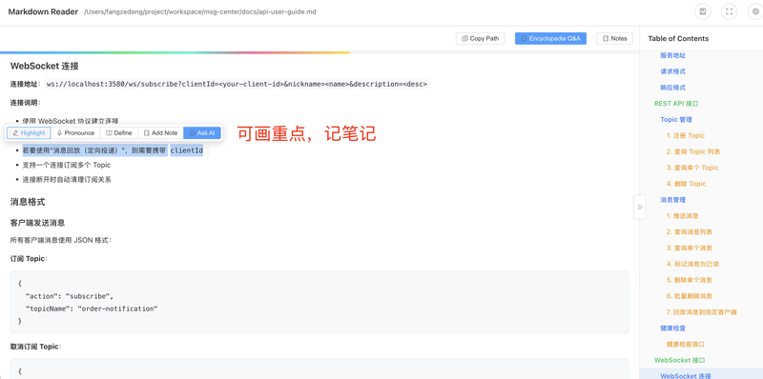This screenshot has width=763, height=379.
Task: Go to Topic 管理 in contents
Action: pos(676,120)
